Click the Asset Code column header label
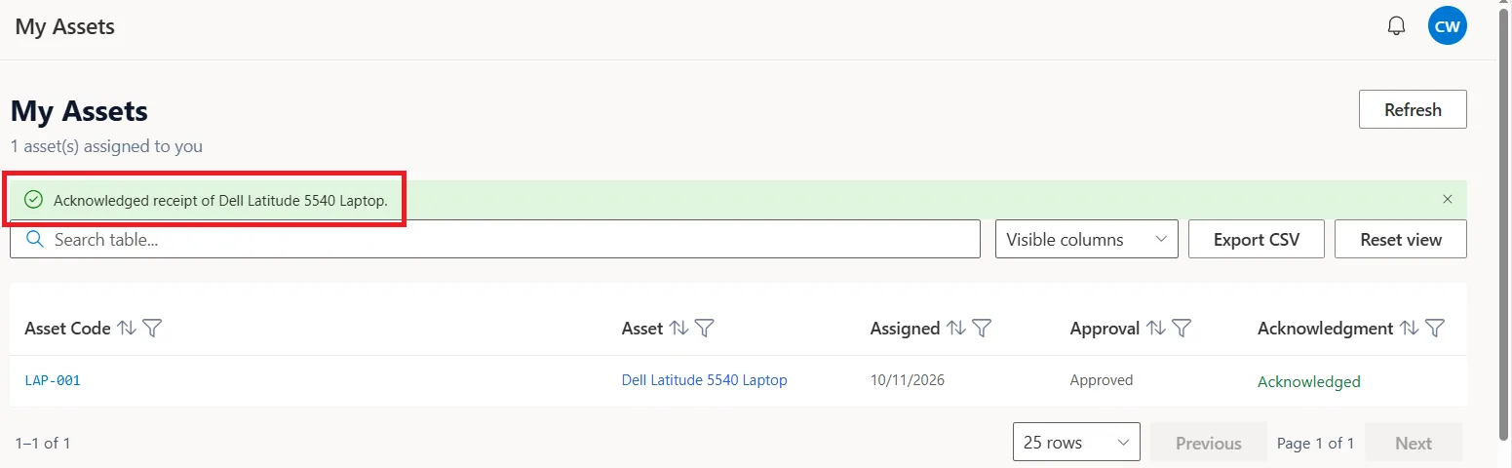Image resolution: width=1512 pixels, height=468 pixels. [x=68, y=329]
